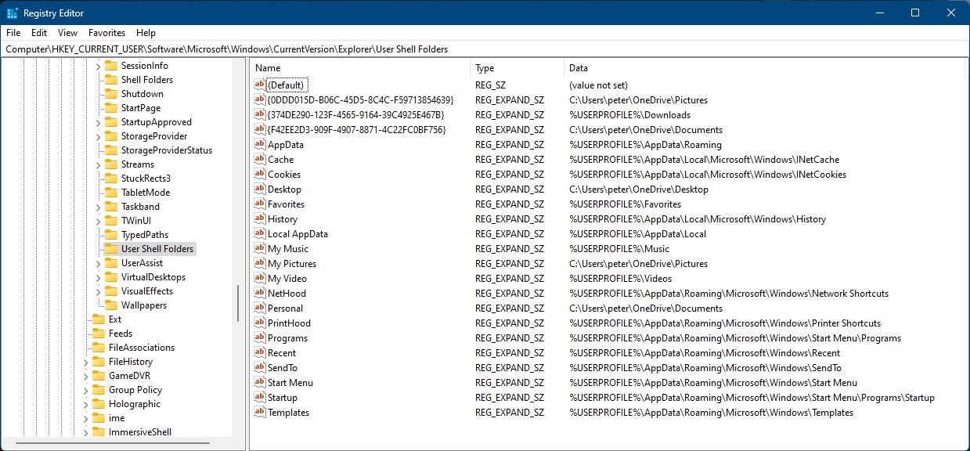
Task: Click the string icon beside the Cookies value
Action: [260, 174]
